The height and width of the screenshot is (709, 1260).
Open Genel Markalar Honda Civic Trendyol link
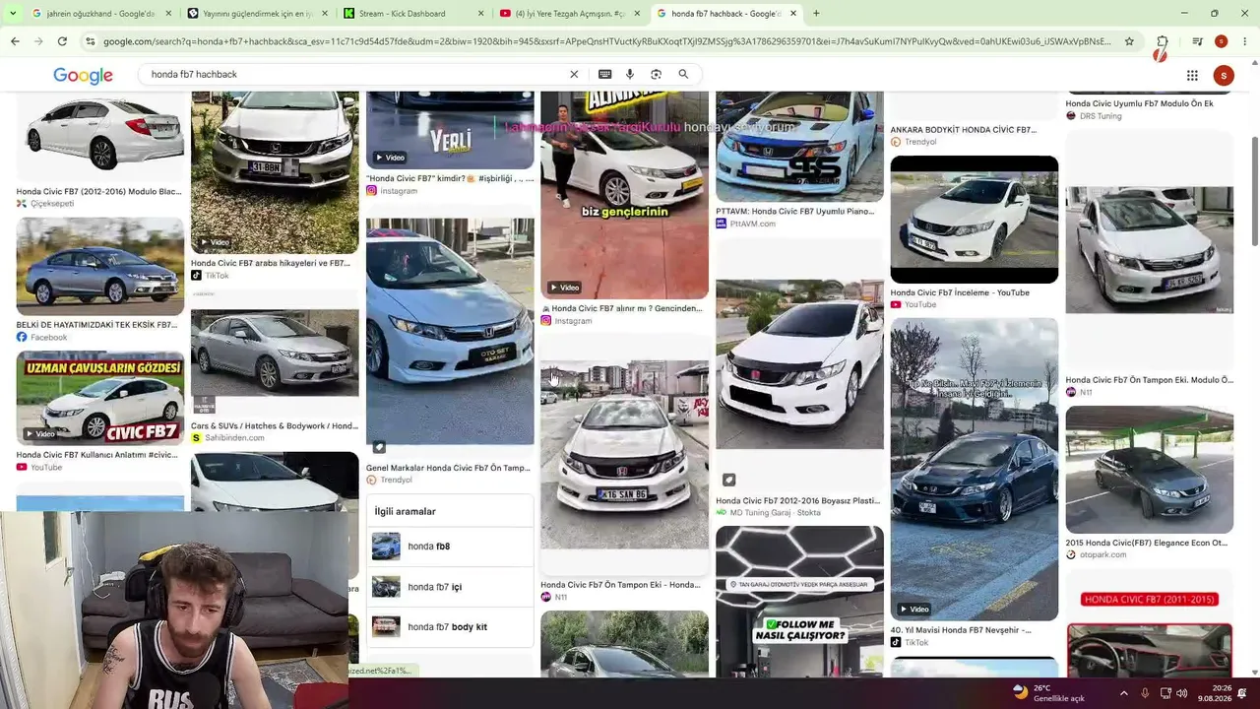448,468
